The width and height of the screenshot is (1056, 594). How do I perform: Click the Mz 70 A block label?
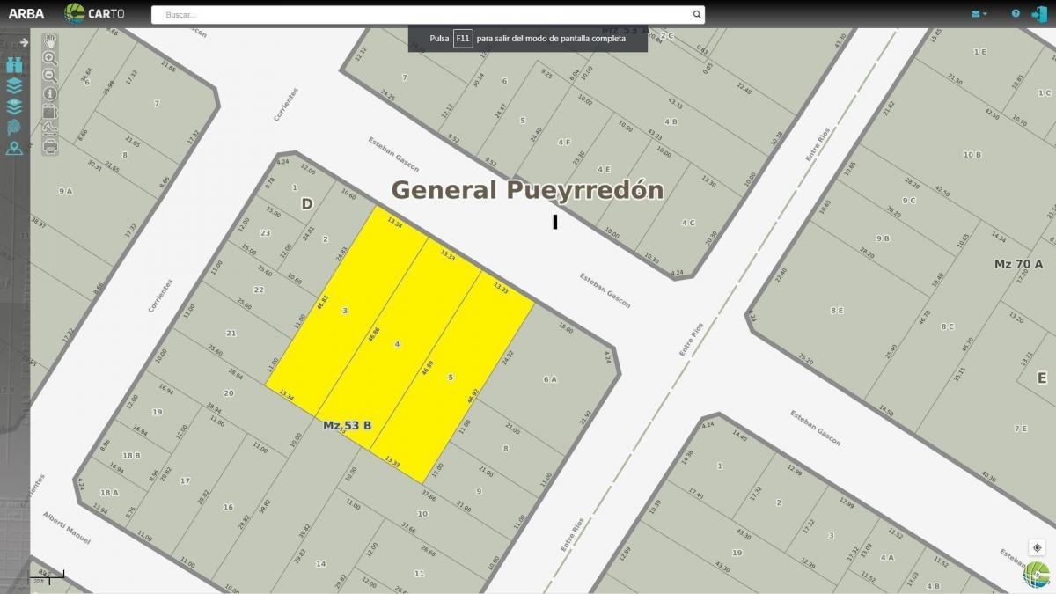pos(1018,264)
